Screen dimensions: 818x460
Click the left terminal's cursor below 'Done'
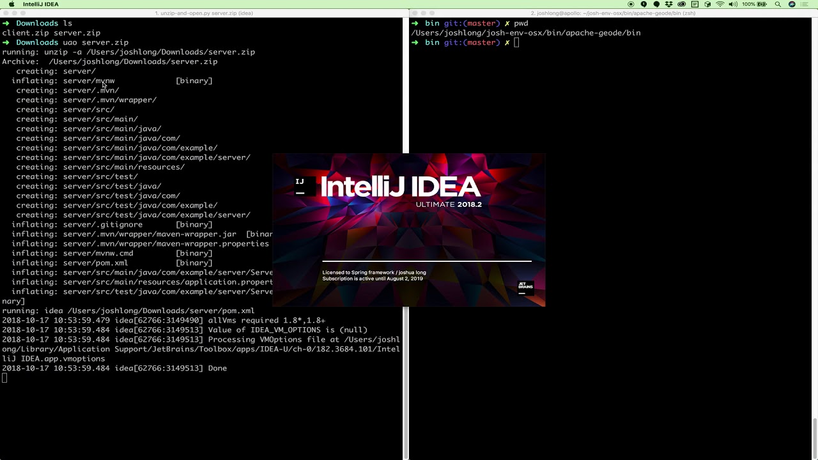4,378
